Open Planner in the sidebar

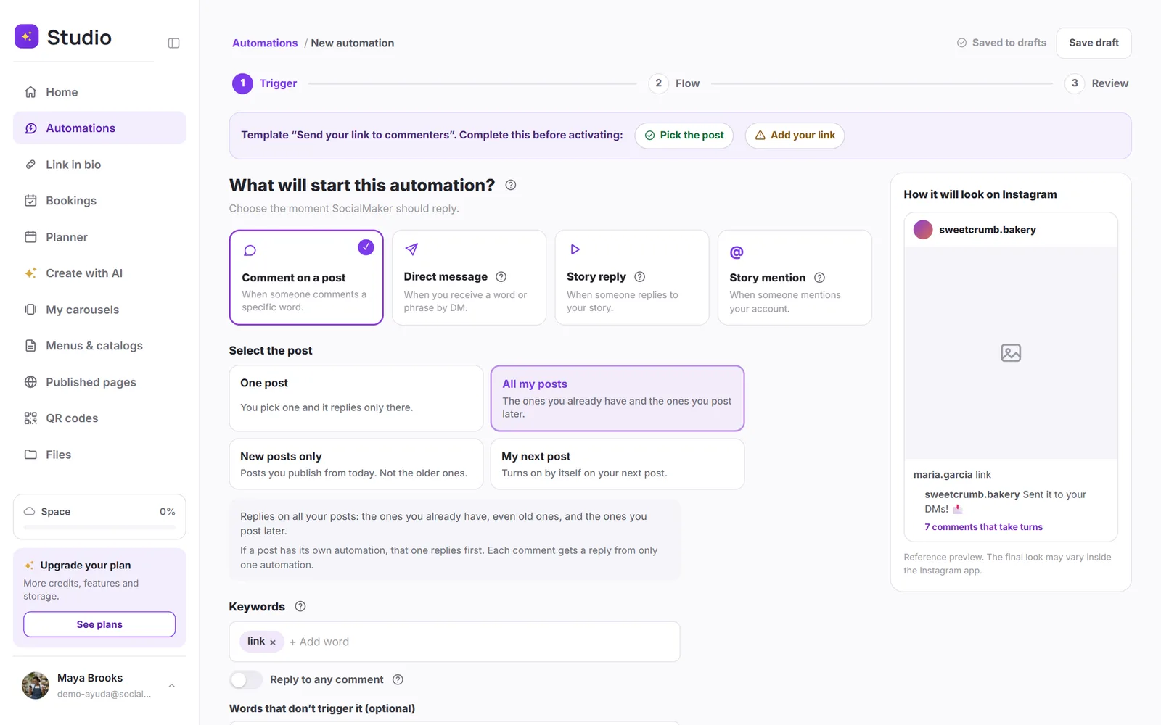(99, 237)
